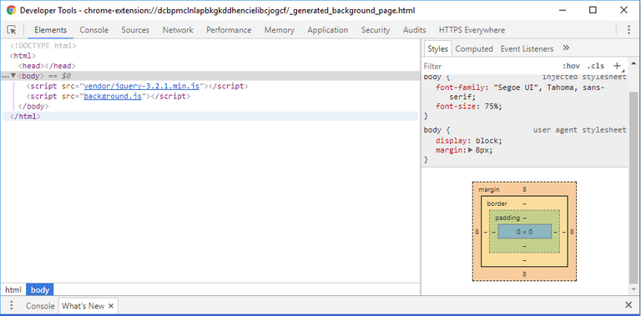
Task: Show more Styles pane tabs chevron
Action: pos(566,48)
